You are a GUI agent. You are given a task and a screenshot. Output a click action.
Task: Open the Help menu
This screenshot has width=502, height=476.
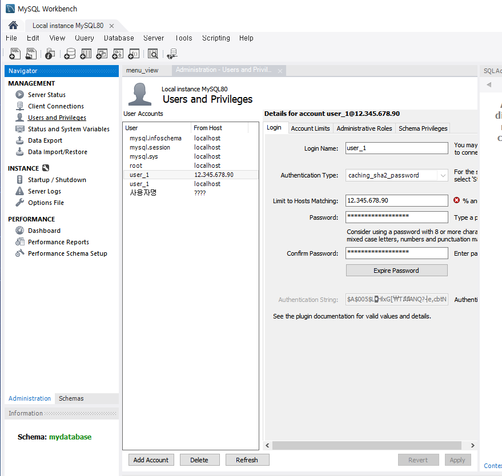246,38
